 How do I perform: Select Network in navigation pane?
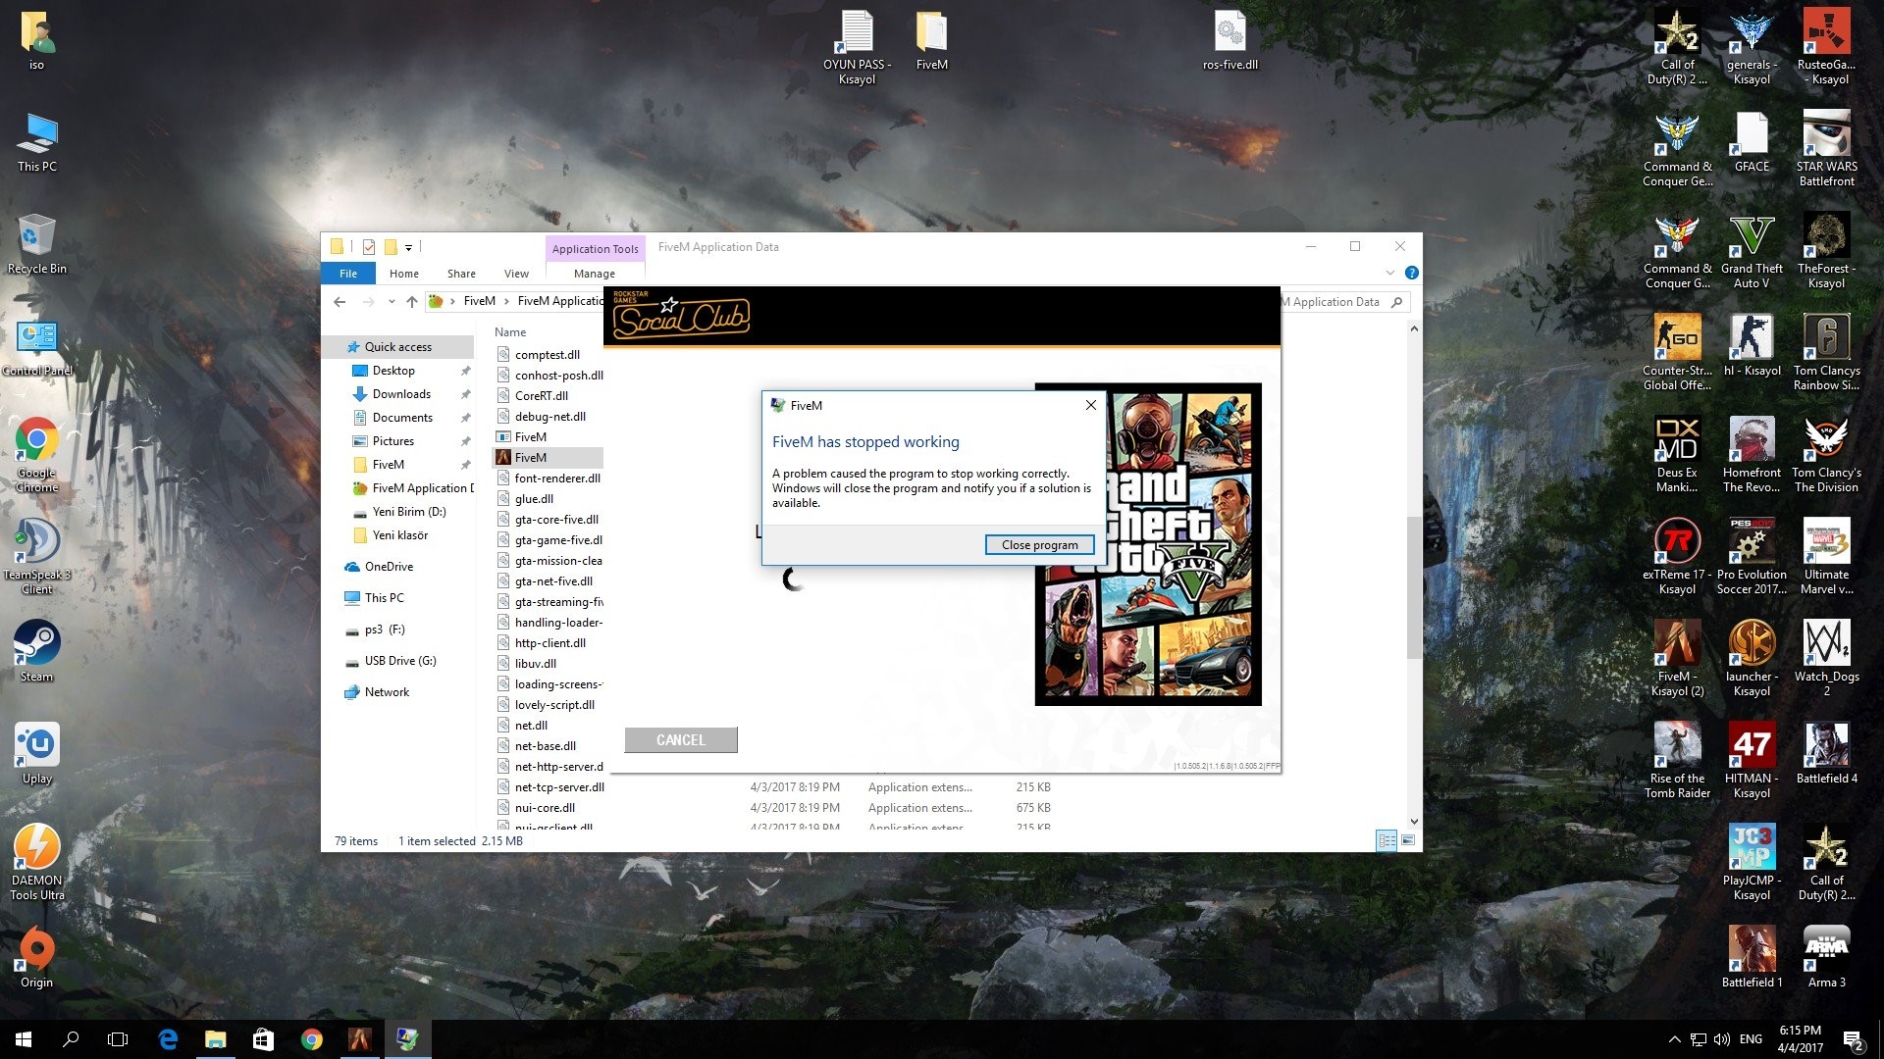pyautogui.click(x=387, y=692)
